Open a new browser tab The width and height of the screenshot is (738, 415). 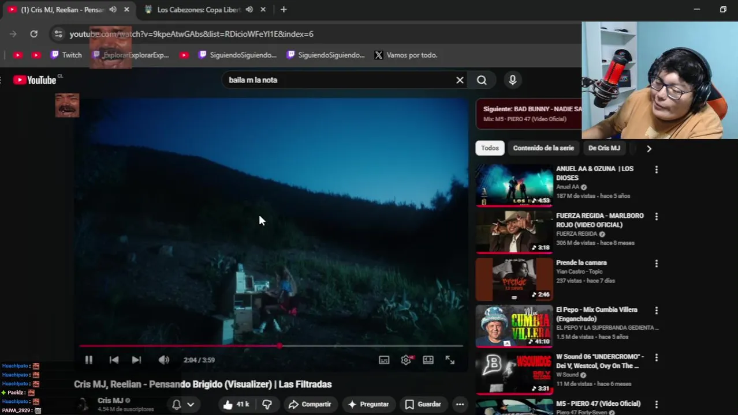284,10
